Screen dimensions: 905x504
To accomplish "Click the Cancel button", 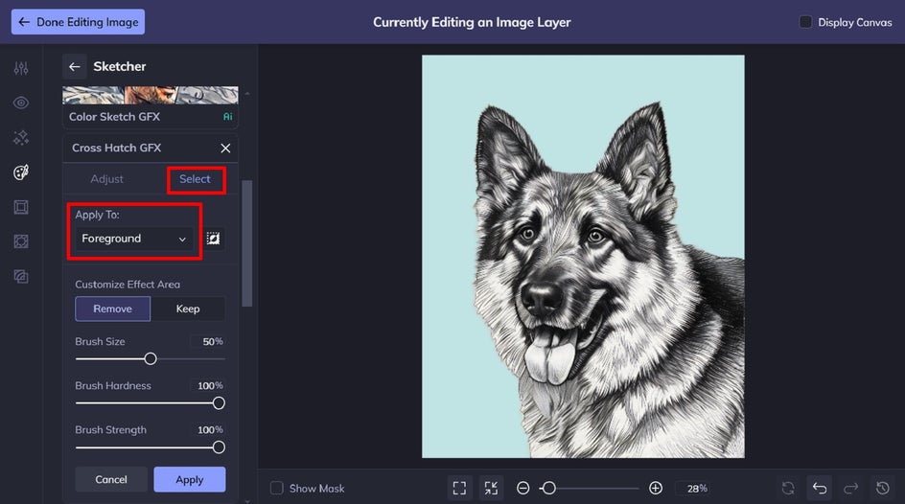I will [111, 480].
